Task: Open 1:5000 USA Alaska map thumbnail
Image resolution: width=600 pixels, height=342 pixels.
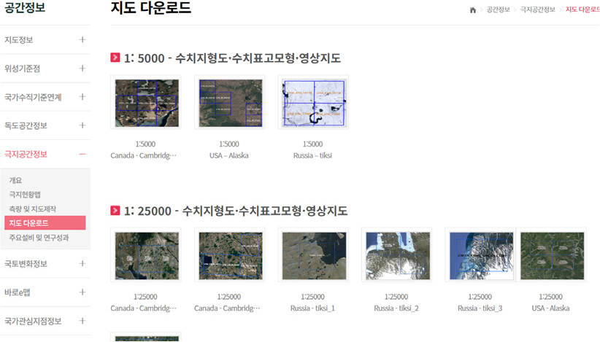Action: pos(230,103)
